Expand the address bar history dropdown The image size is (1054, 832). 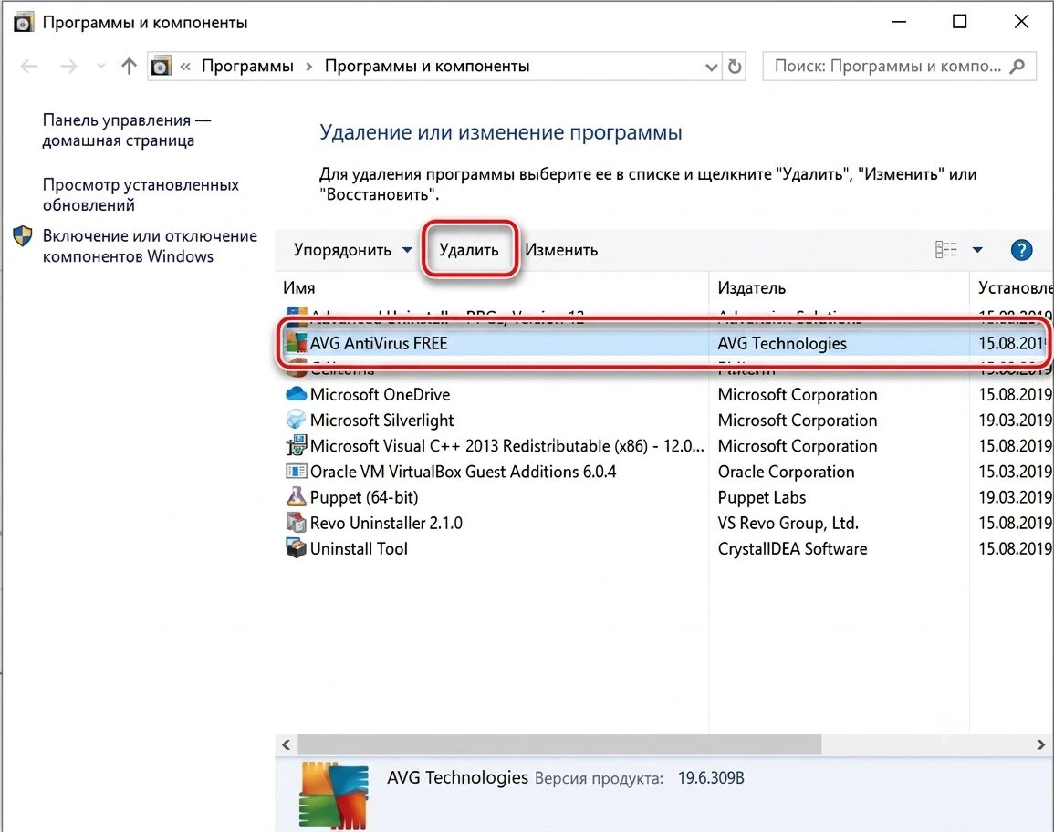[711, 67]
